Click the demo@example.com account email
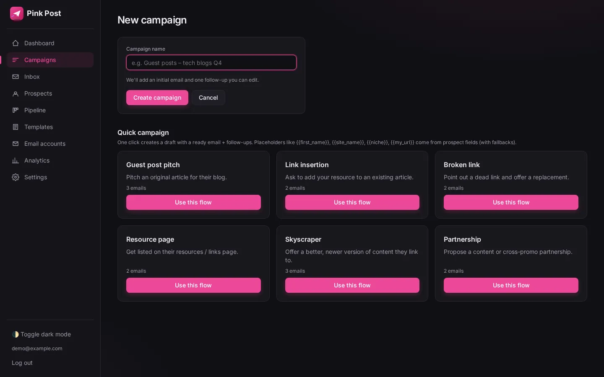This screenshot has width=604, height=377. (37, 349)
